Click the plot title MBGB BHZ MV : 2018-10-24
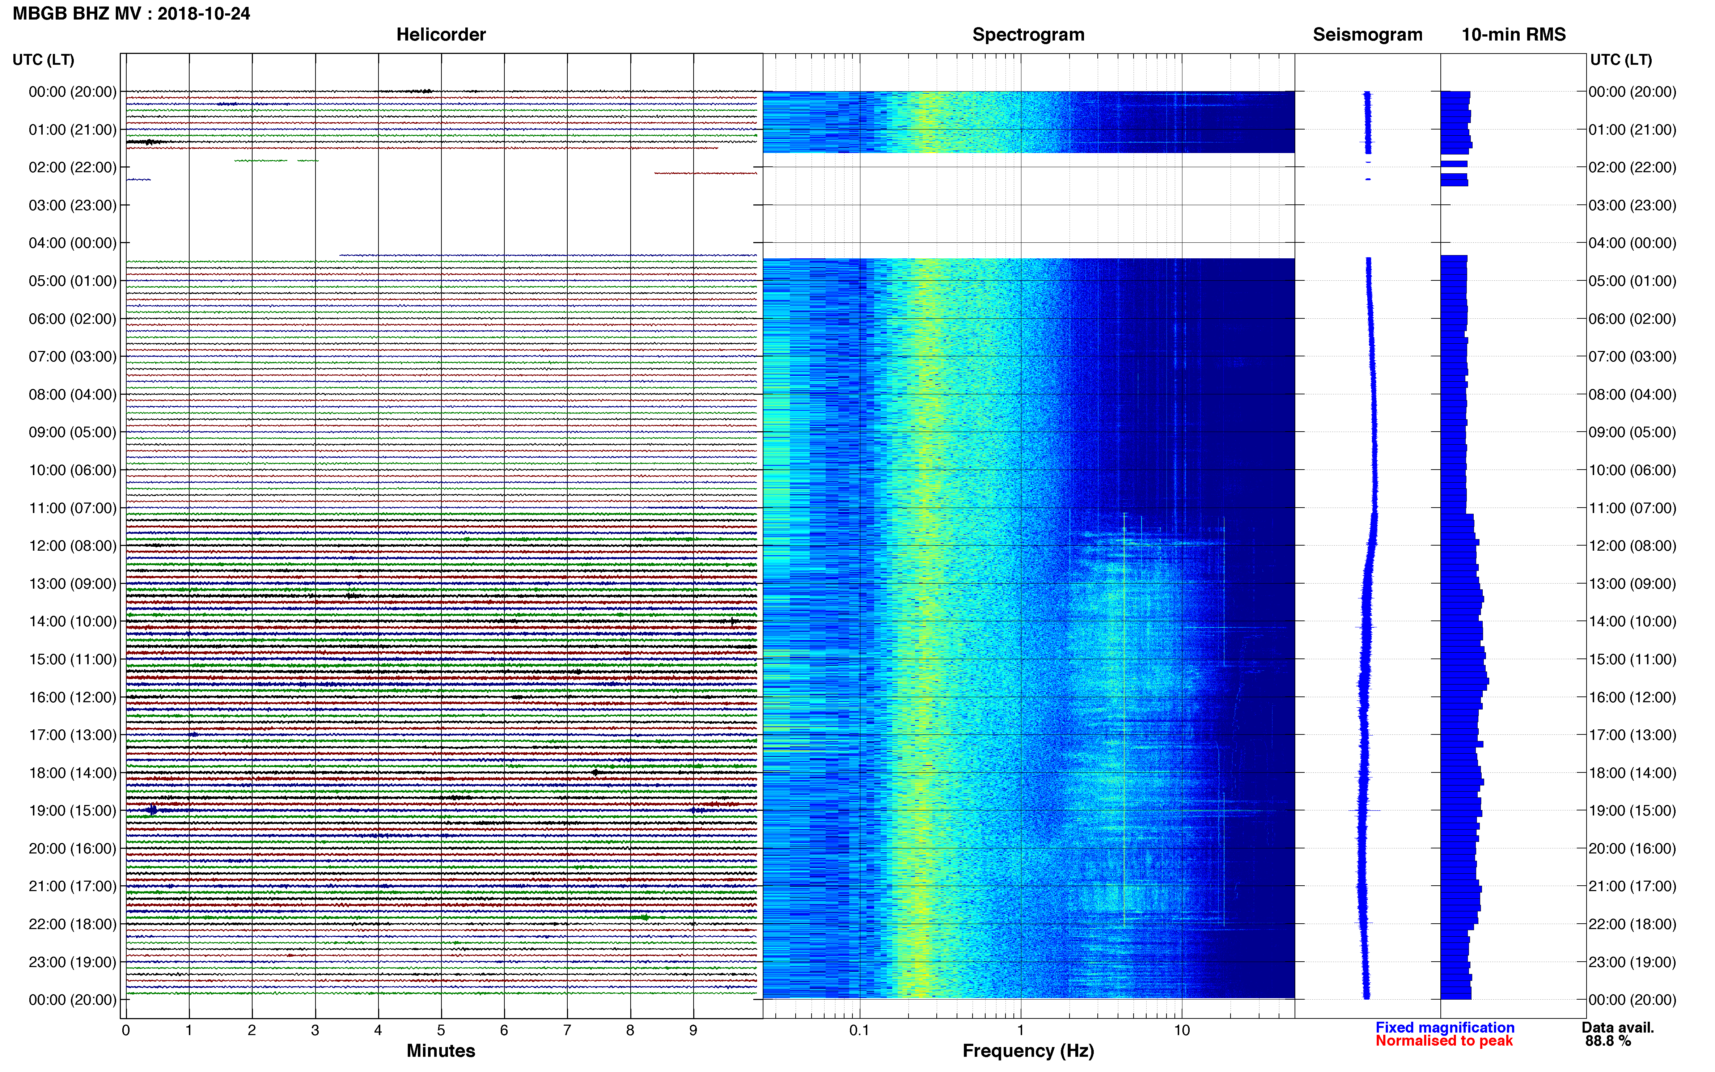The width and height of the screenshot is (1715, 1072). (x=131, y=13)
